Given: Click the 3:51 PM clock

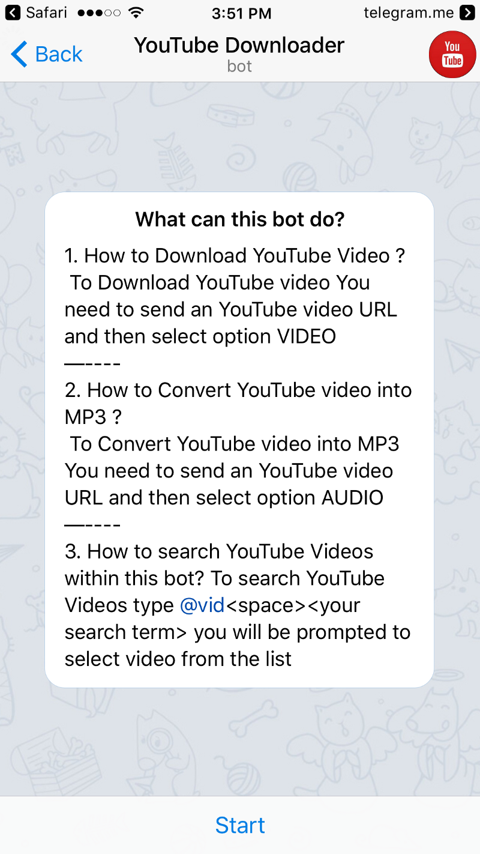Looking at the screenshot, I should point(241,13).
